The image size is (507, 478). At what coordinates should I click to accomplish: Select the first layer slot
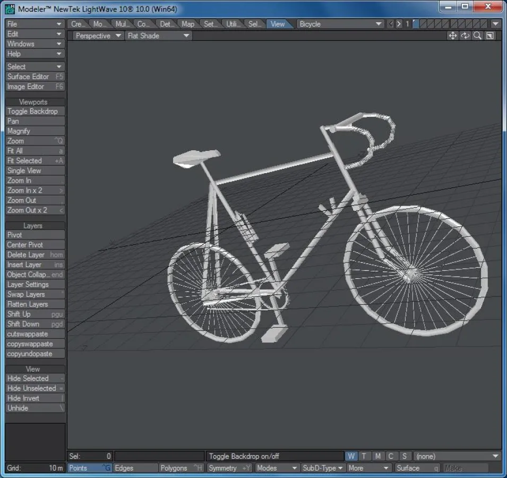point(417,24)
